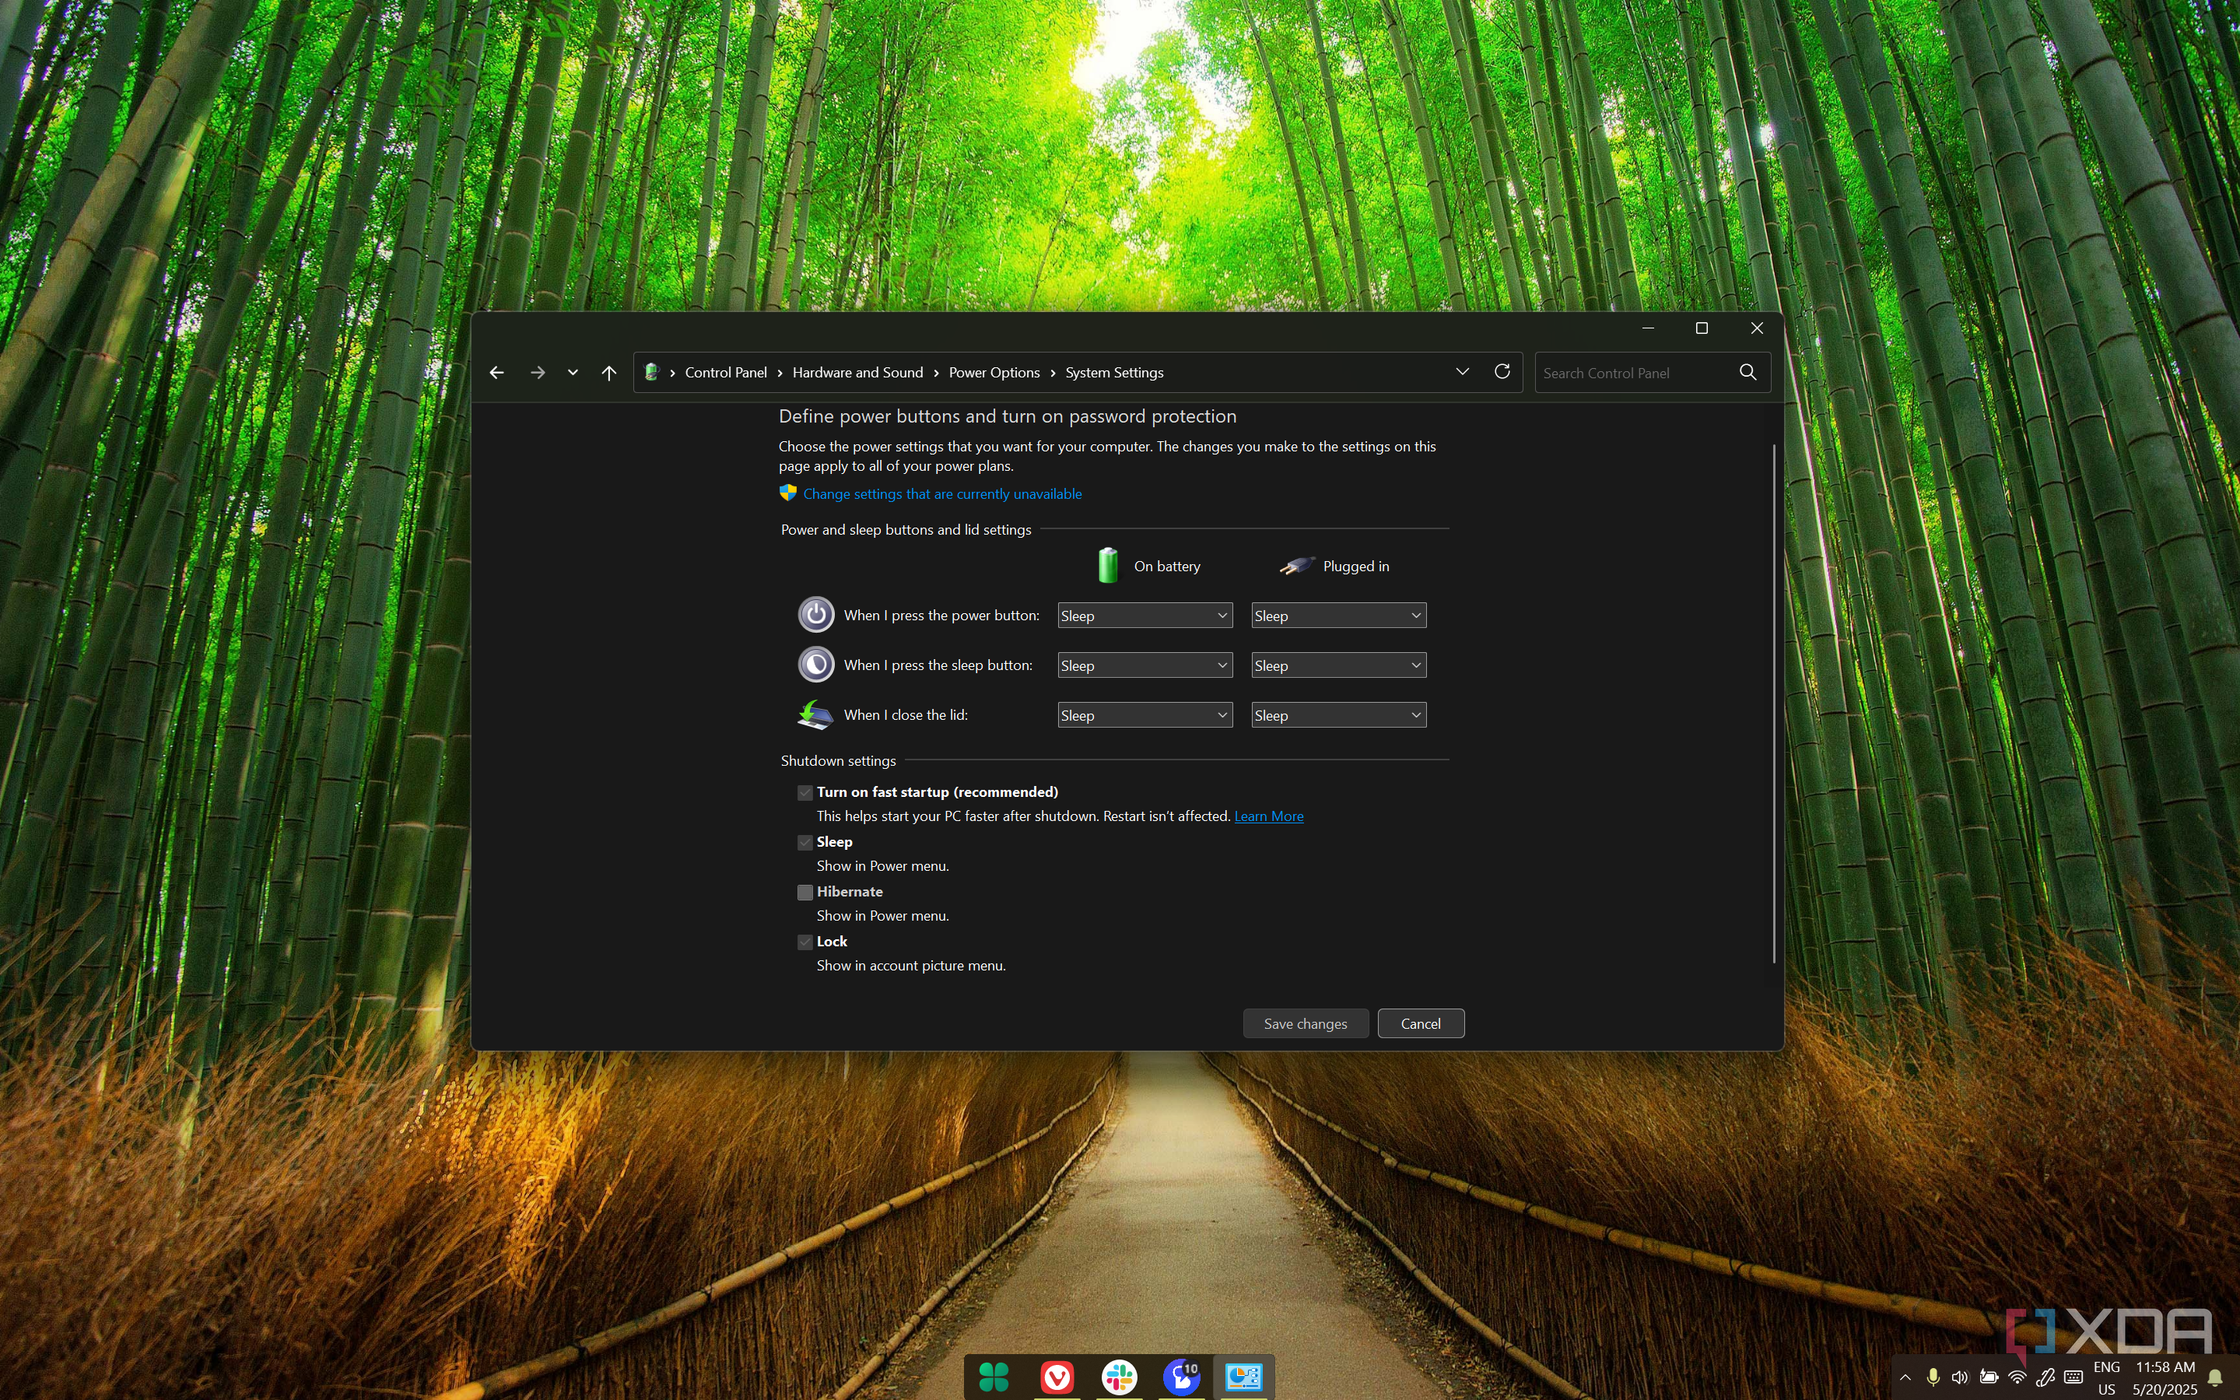Click the search magnifier icon

pyautogui.click(x=1747, y=372)
